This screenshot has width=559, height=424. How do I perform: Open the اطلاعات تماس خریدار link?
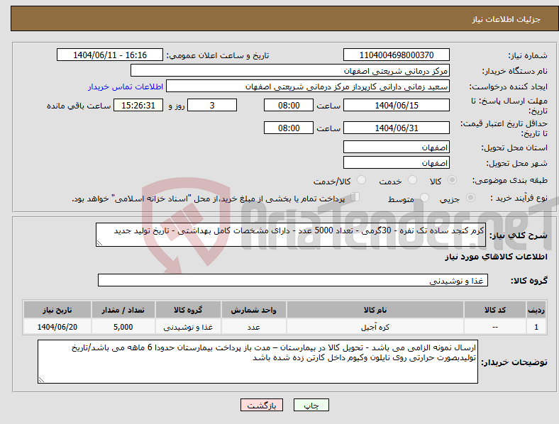(x=126, y=87)
